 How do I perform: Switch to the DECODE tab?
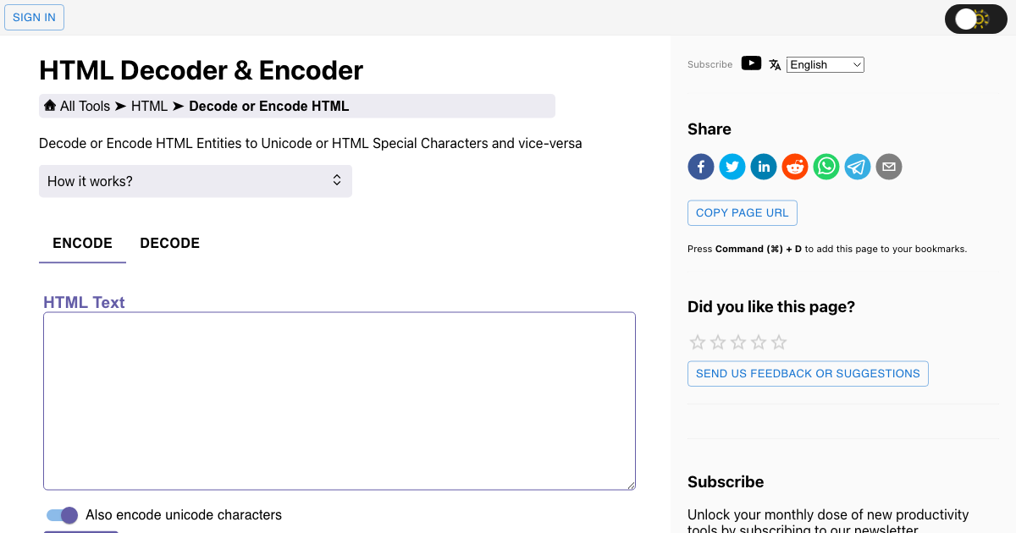(169, 243)
